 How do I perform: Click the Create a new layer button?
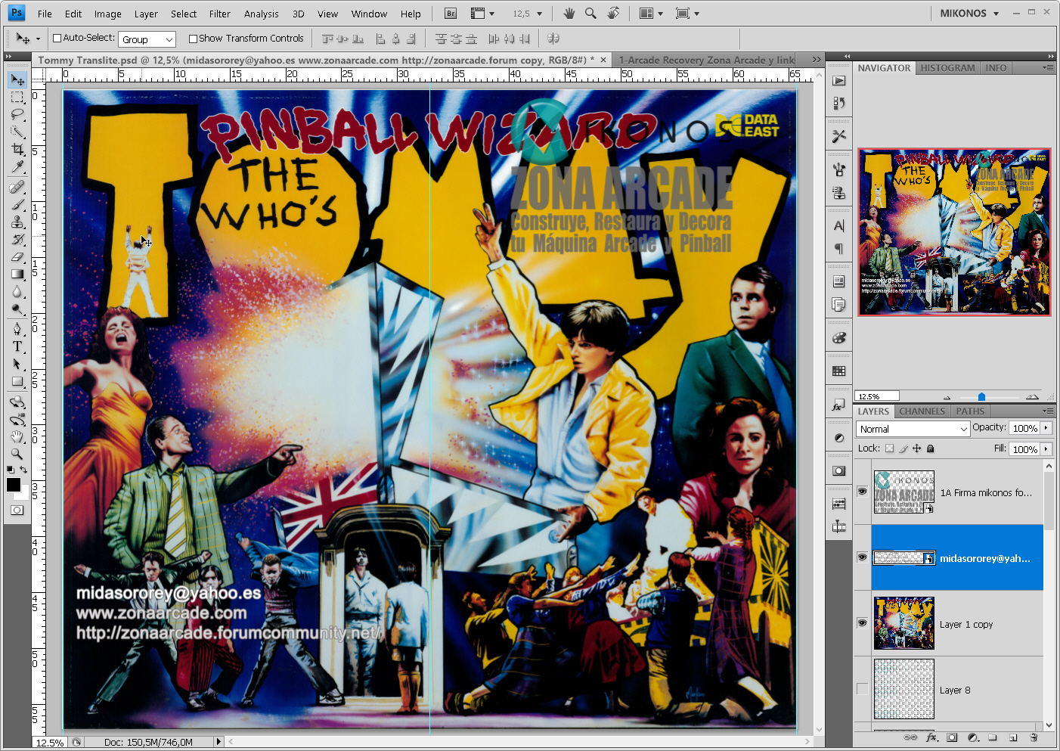pyautogui.click(x=1013, y=737)
